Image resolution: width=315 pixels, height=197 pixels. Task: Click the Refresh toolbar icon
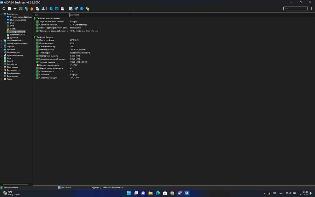tap(4, 9)
